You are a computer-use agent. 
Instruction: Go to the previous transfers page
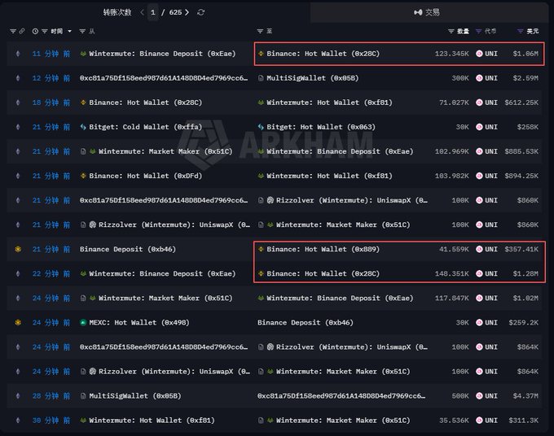point(142,12)
